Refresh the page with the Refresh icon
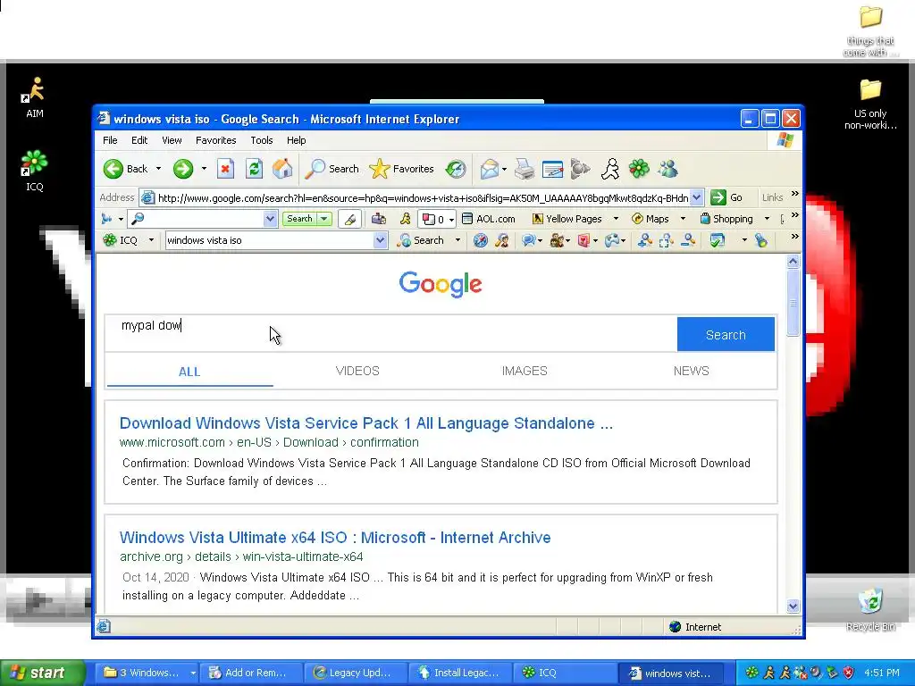 click(254, 169)
